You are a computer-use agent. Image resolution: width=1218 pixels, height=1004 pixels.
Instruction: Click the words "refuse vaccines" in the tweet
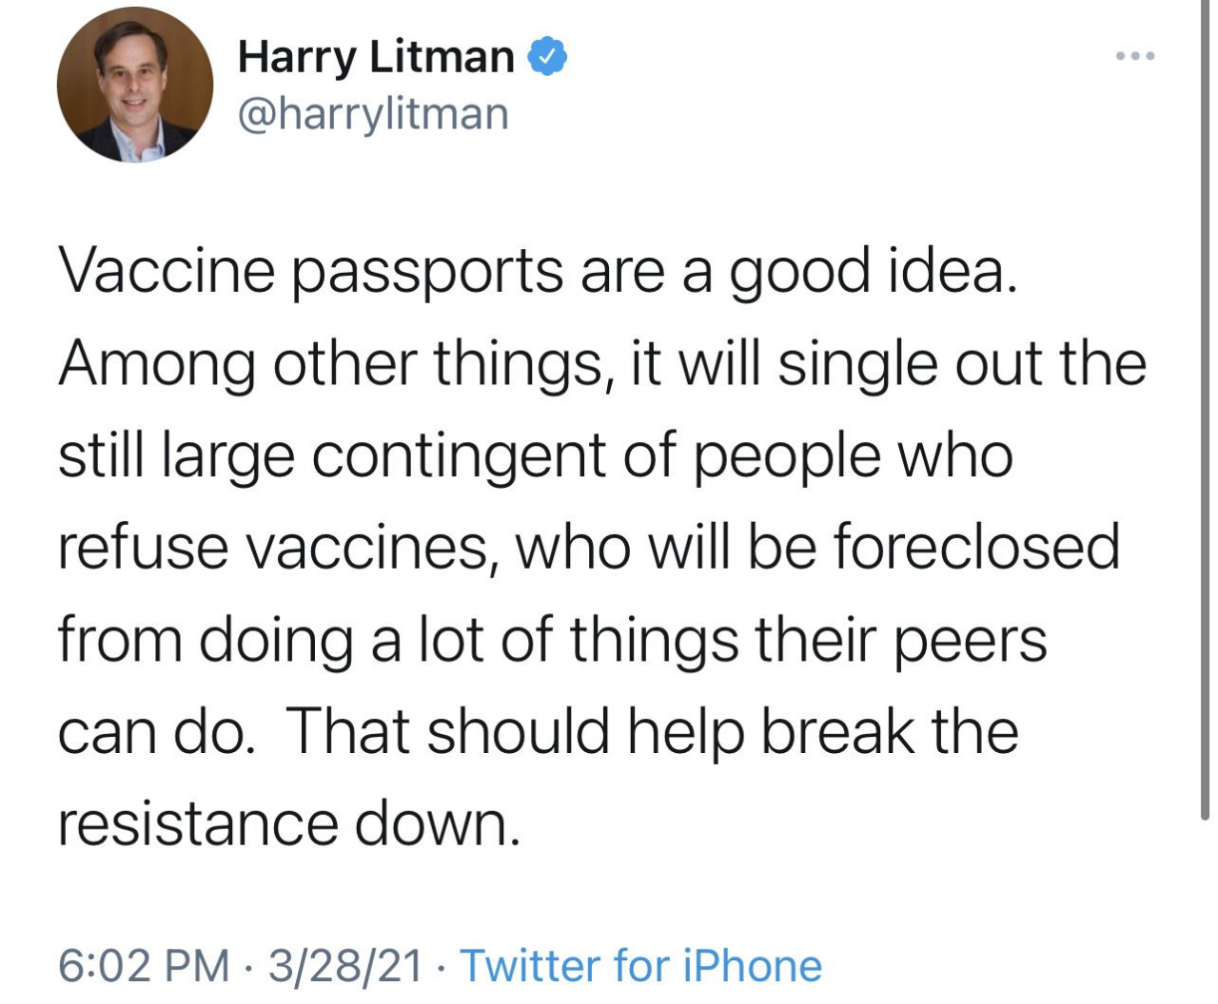tap(272, 548)
